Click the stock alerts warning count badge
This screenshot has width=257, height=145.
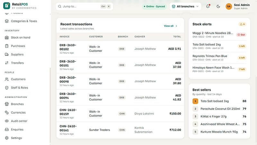(x=242, y=24)
